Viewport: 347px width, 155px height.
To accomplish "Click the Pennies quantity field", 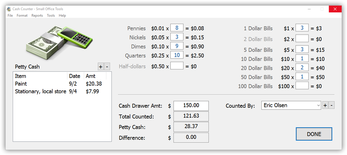I will [x=177, y=28].
